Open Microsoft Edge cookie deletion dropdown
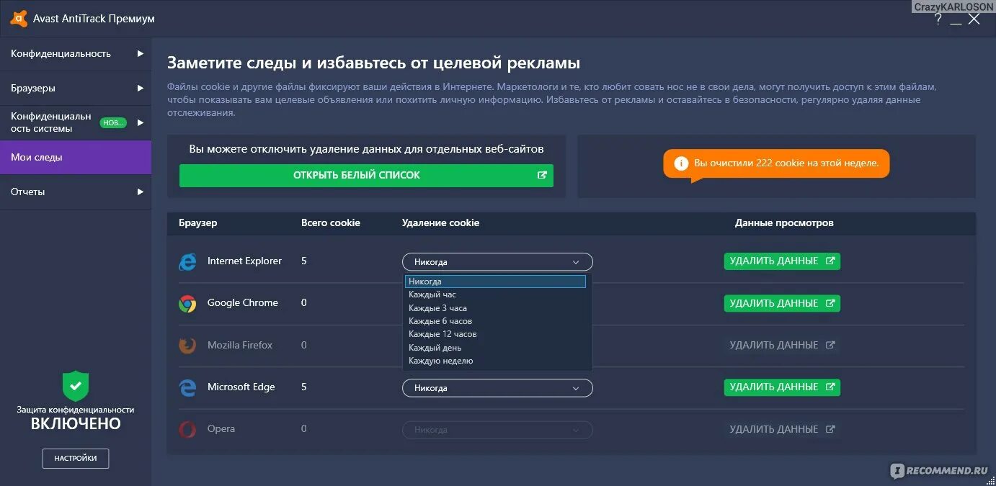The width and height of the screenshot is (996, 486). tap(497, 388)
